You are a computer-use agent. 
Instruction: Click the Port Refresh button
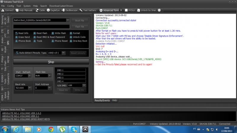[x=23, y=72]
